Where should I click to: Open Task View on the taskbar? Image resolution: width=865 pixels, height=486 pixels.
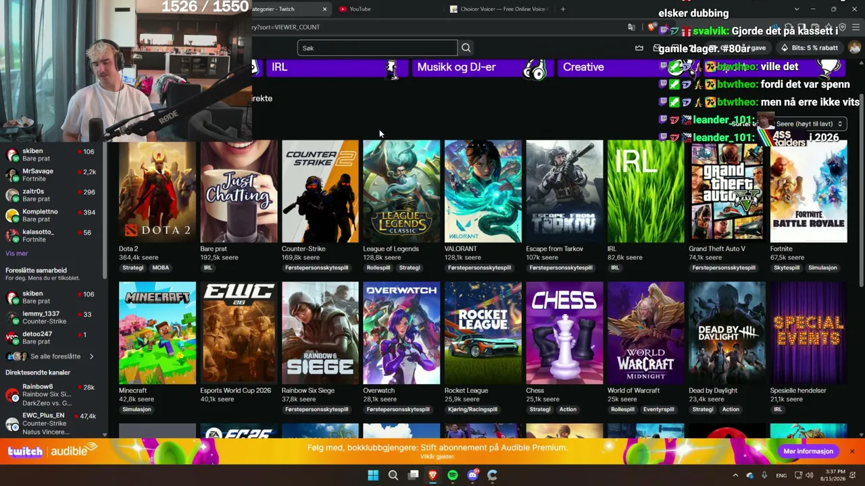tap(413, 475)
